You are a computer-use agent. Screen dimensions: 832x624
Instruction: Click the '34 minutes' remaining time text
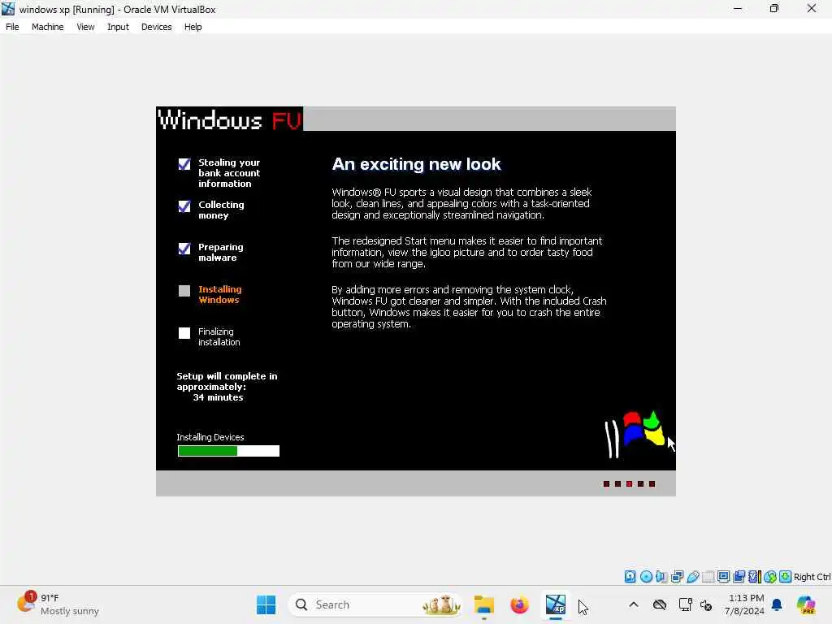pyautogui.click(x=218, y=397)
